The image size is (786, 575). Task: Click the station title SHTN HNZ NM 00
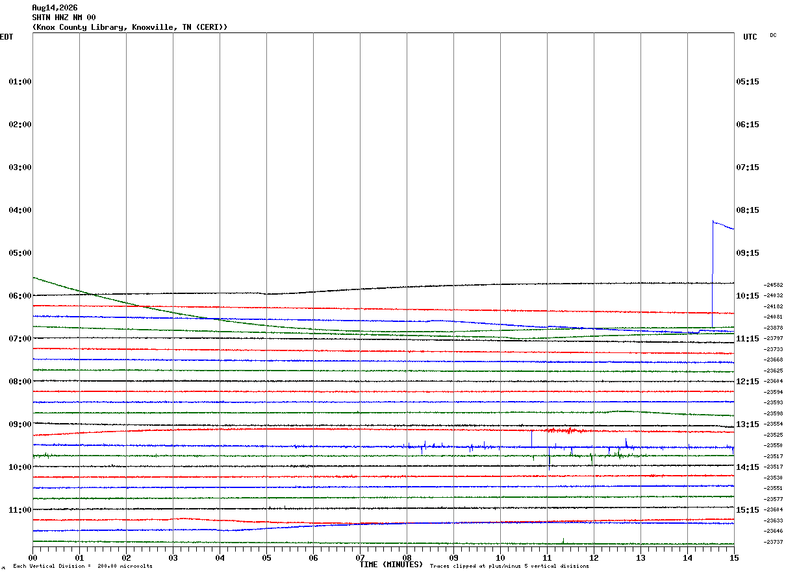[x=64, y=18]
